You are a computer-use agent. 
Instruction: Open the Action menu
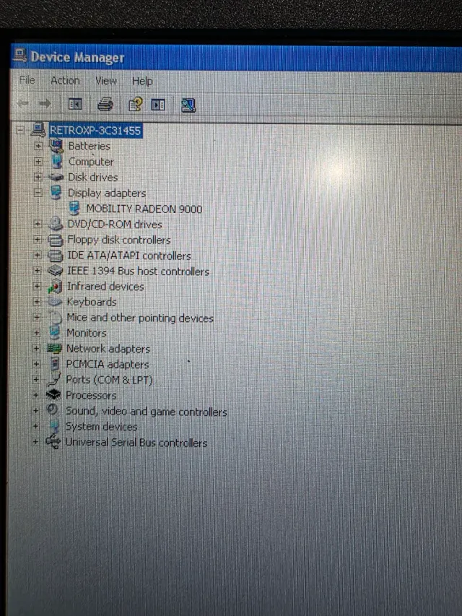pos(65,81)
